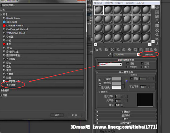Click the diffuse 漫反射 map button
Viewport: 170px width, 133px height.
[123, 83]
